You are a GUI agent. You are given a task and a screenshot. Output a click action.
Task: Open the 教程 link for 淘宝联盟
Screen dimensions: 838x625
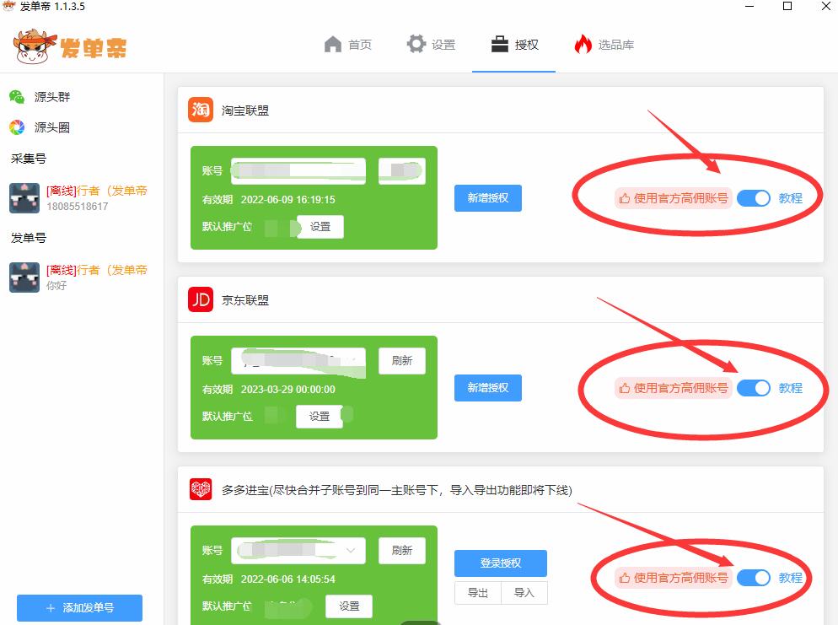click(791, 198)
